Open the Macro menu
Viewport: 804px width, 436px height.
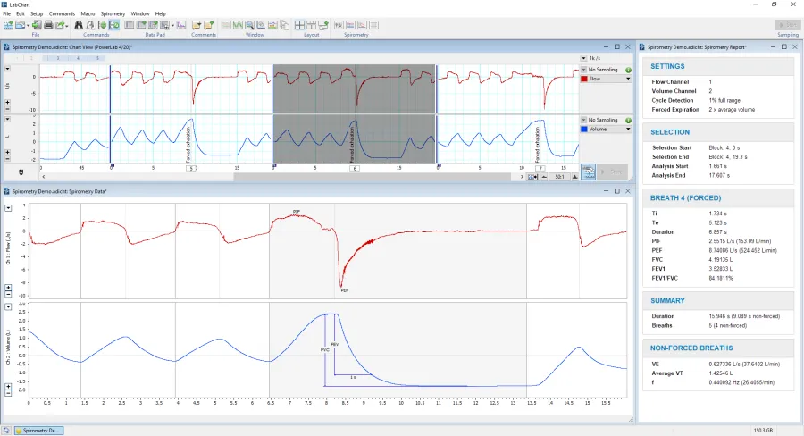[x=88, y=14]
